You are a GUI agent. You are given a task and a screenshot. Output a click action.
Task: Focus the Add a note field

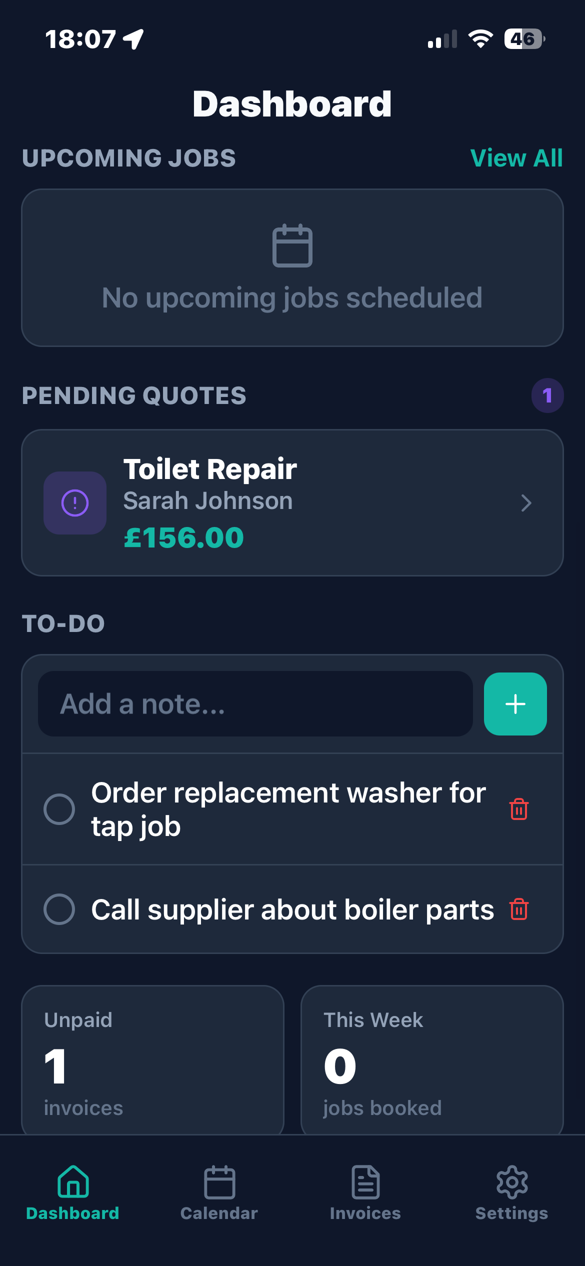coord(255,703)
